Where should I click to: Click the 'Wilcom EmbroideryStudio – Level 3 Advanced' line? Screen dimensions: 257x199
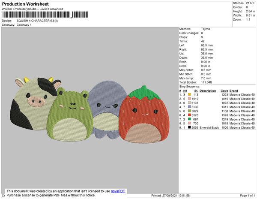point(33,9)
